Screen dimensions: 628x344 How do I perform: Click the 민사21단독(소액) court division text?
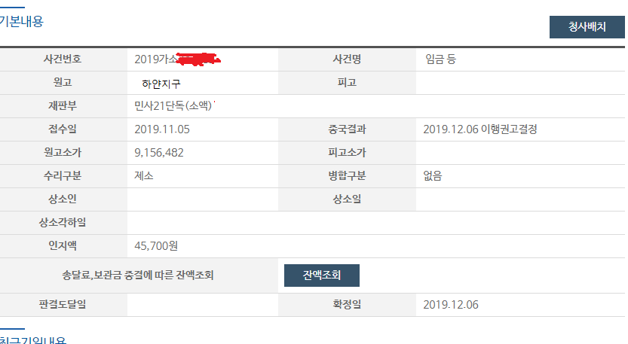tap(173, 105)
